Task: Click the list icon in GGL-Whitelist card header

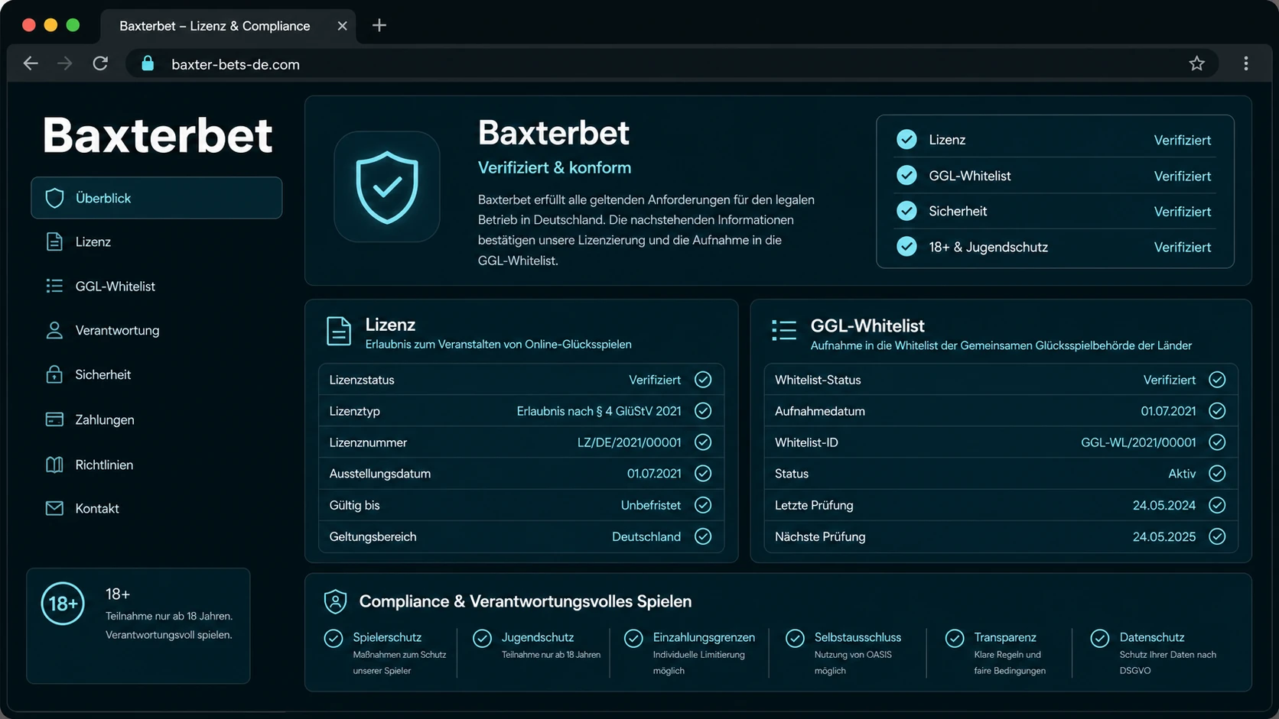Action: pos(784,330)
